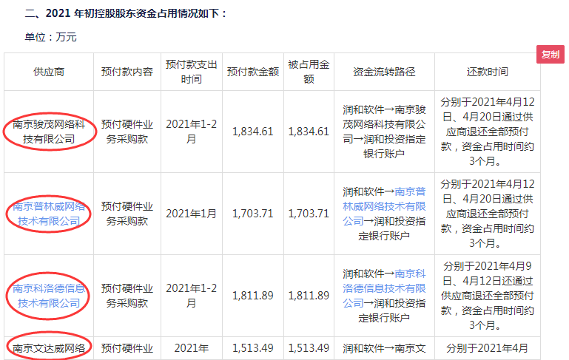Open 南京普林威网络技术有限公司 link in 供应商 column

tap(49, 214)
